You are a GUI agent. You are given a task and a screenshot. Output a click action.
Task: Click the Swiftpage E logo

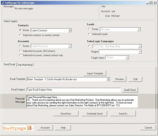[x=18, y=128]
